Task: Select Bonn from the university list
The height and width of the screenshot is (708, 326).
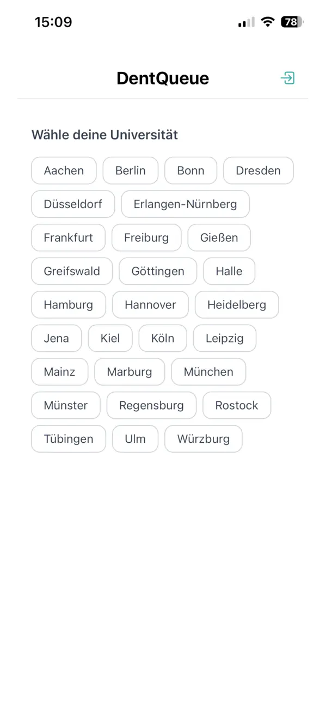Action: pyautogui.click(x=190, y=170)
